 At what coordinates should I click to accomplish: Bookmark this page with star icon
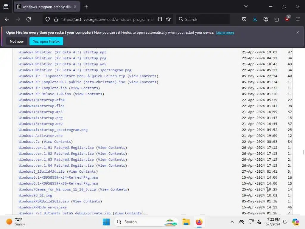[x=168, y=19]
